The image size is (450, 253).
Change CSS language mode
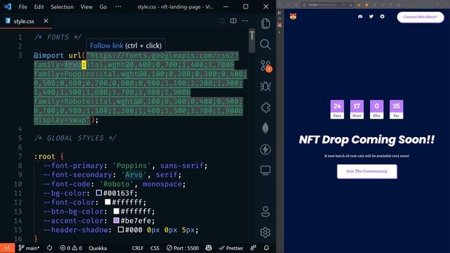tap(155, 248)
